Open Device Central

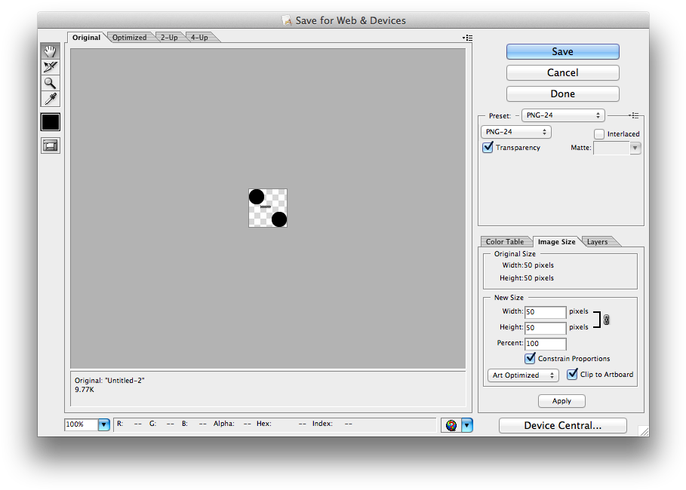coord(562,425)
